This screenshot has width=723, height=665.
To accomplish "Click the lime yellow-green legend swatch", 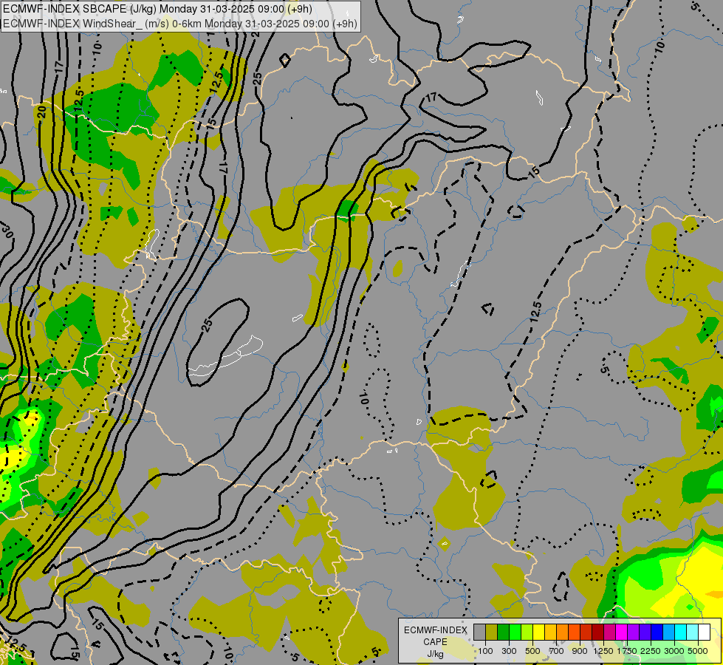I will coord(527,632).
